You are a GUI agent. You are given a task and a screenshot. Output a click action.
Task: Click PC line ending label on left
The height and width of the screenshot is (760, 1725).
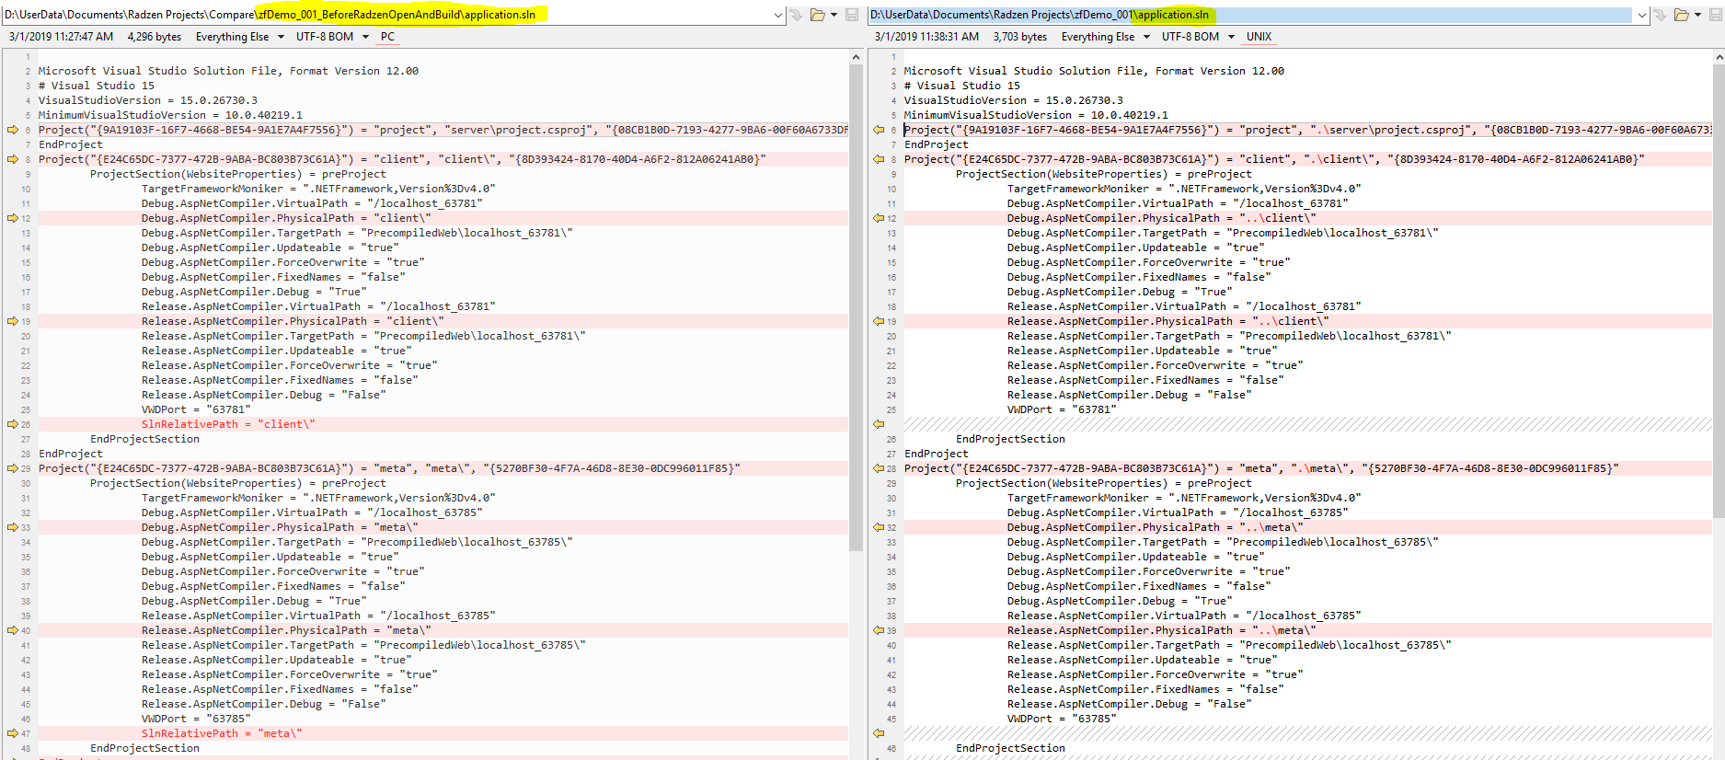tap(387, 37)
